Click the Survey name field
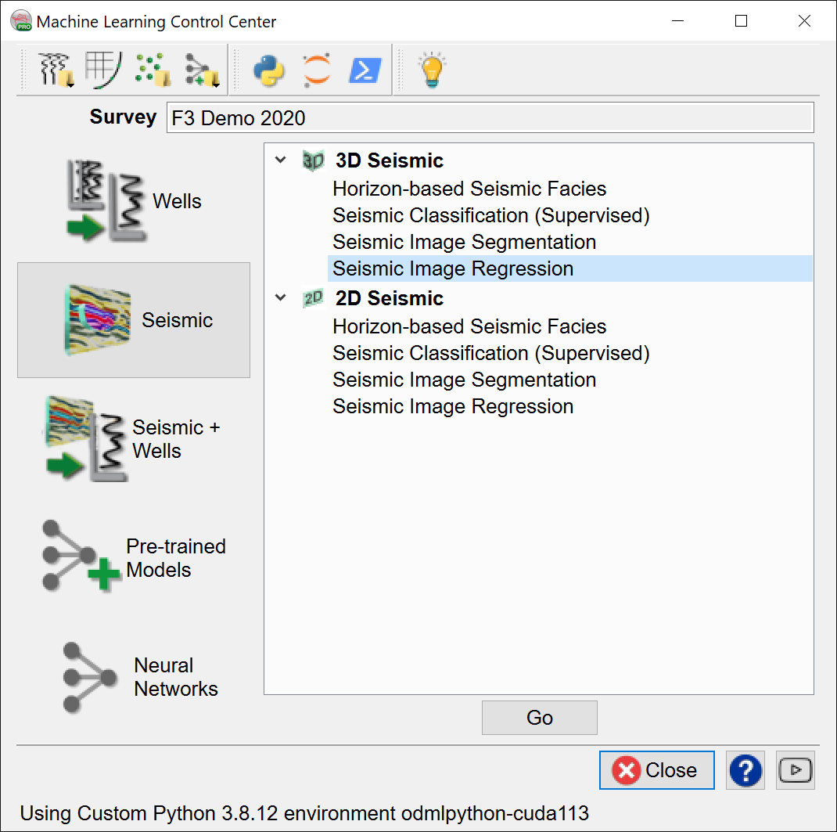837x832 pixels. [490, 118]
